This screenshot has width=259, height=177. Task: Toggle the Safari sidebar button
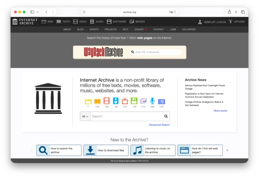coord(32,12)
